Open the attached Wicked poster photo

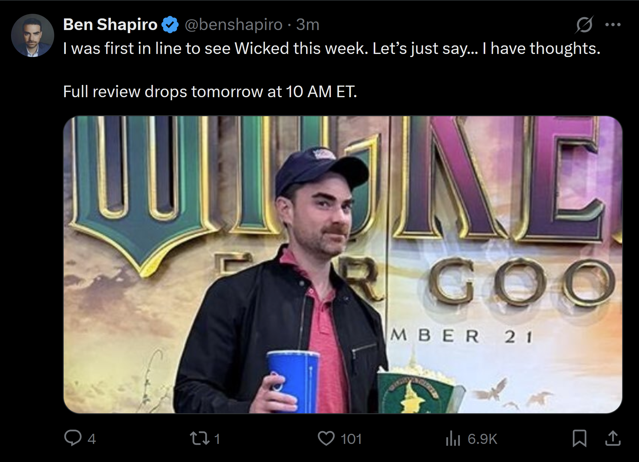click(343, 265)
